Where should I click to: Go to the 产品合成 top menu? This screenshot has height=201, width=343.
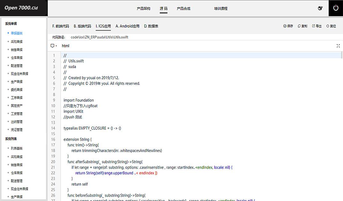[184, 9]
